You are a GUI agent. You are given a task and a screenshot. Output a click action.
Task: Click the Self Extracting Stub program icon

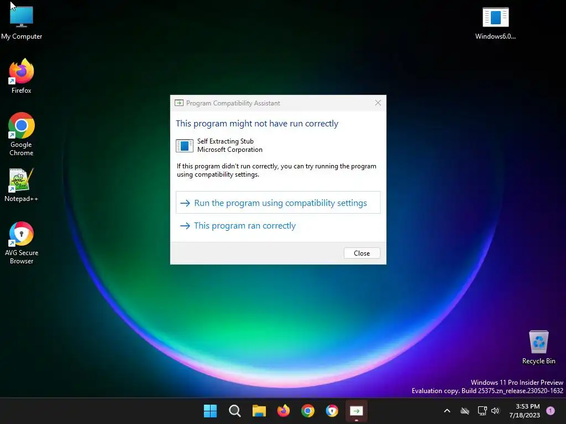click(x=185, y=146)
